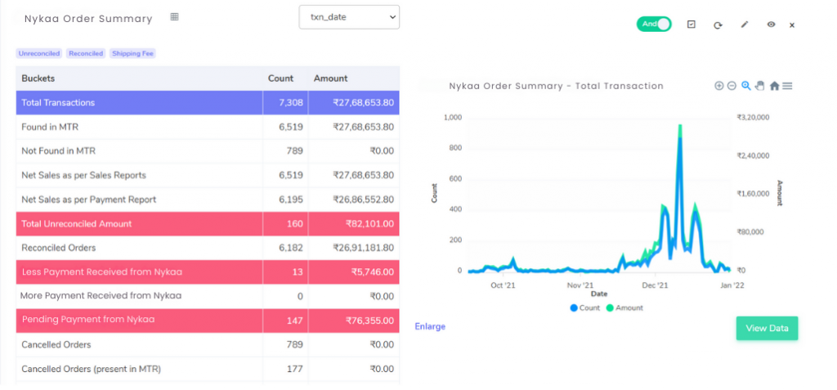Select the Total Unreconciled Amount row

[208, 224]
